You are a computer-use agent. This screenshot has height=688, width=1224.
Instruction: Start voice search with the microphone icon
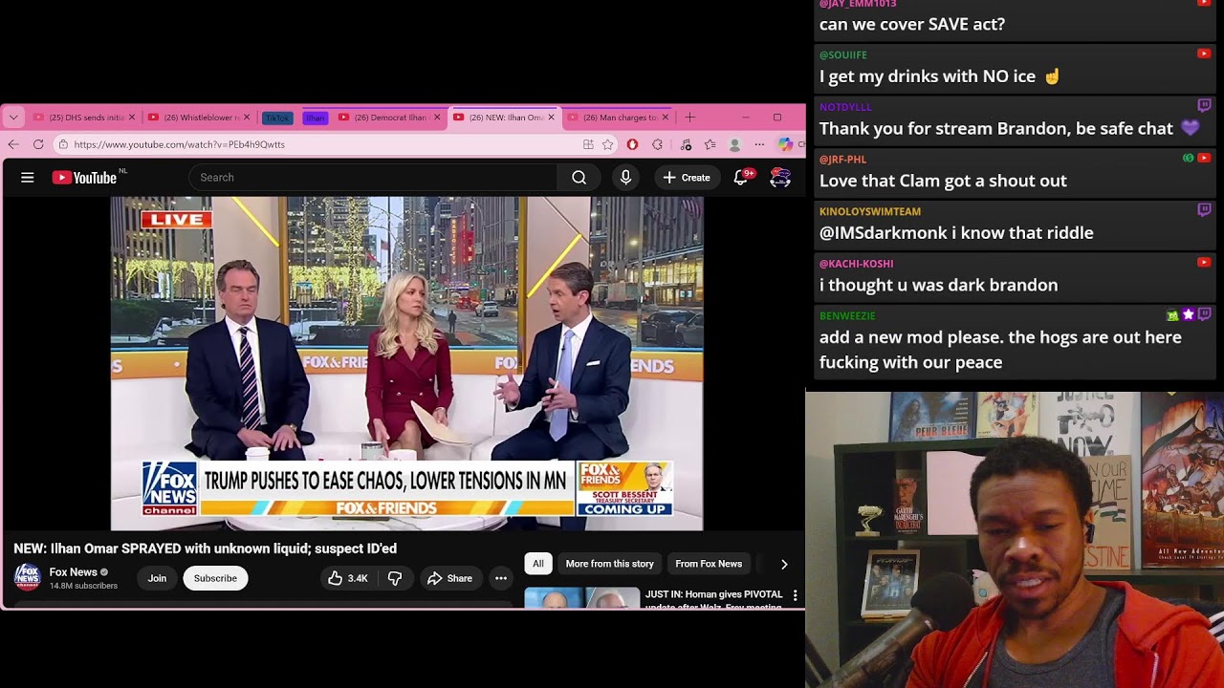point(625,178)
